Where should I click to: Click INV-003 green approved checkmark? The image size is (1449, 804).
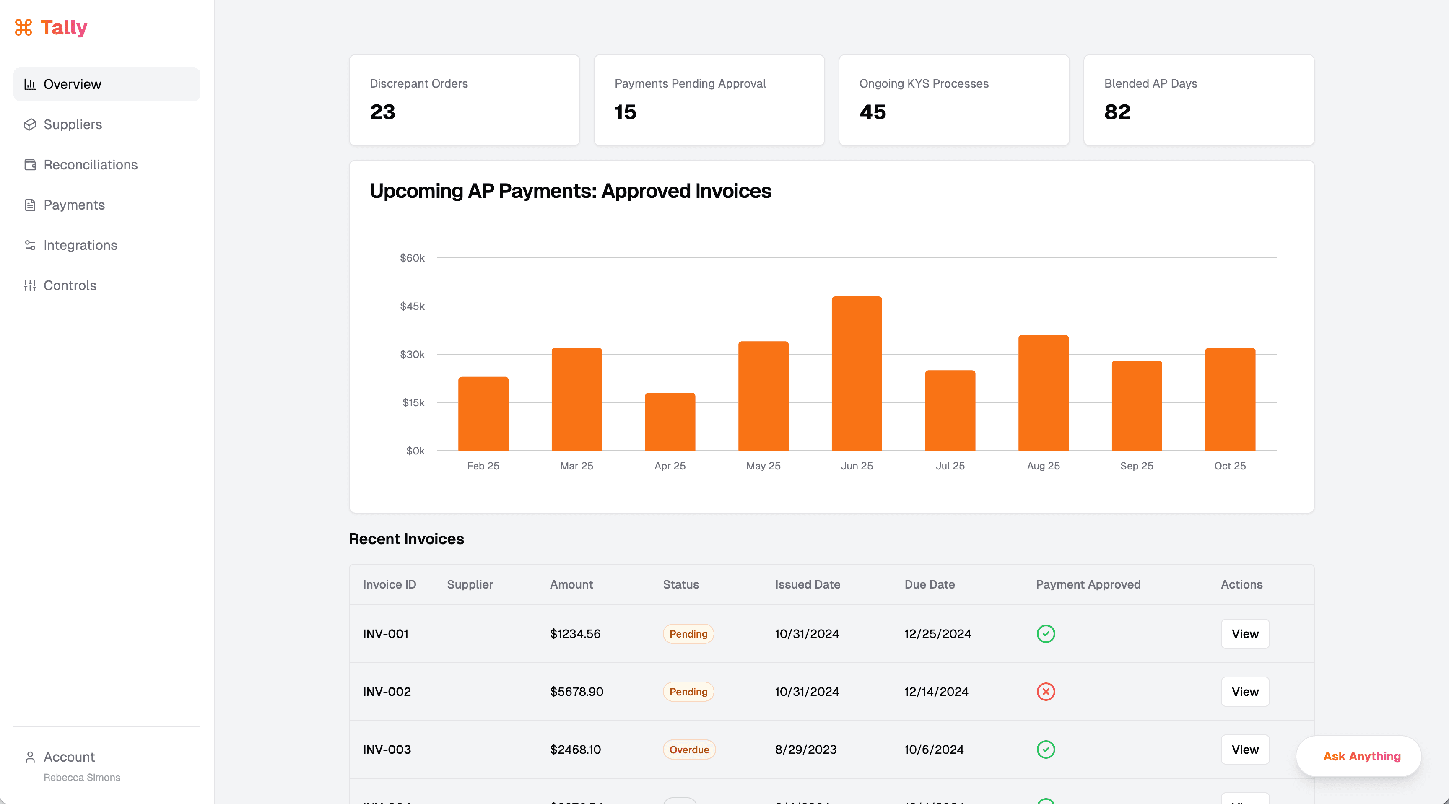pos(1045,750)
